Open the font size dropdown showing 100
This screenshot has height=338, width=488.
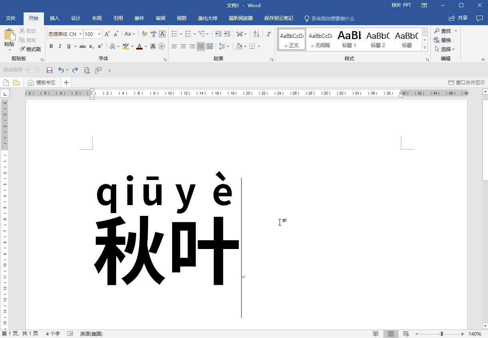point(99,34)
